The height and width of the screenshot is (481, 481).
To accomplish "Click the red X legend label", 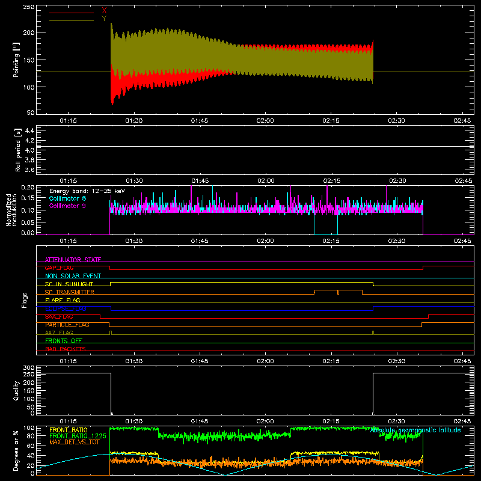I will coord(104,11).
